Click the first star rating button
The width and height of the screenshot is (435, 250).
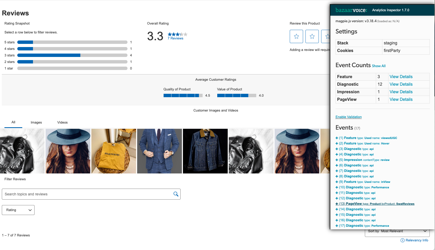click(x=296, y=36)
